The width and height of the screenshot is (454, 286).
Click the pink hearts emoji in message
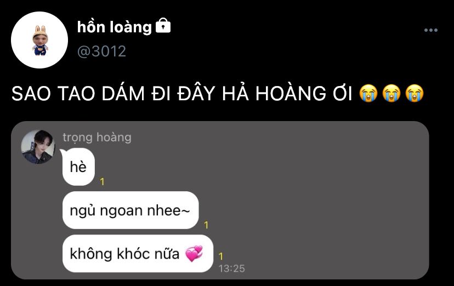pos(194,254)
